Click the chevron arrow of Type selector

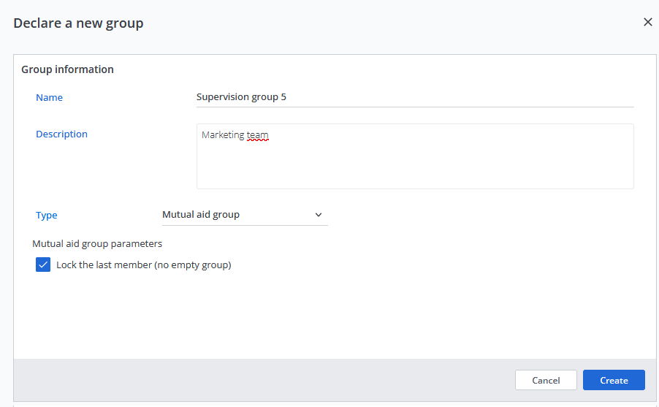tap(318, 215)
